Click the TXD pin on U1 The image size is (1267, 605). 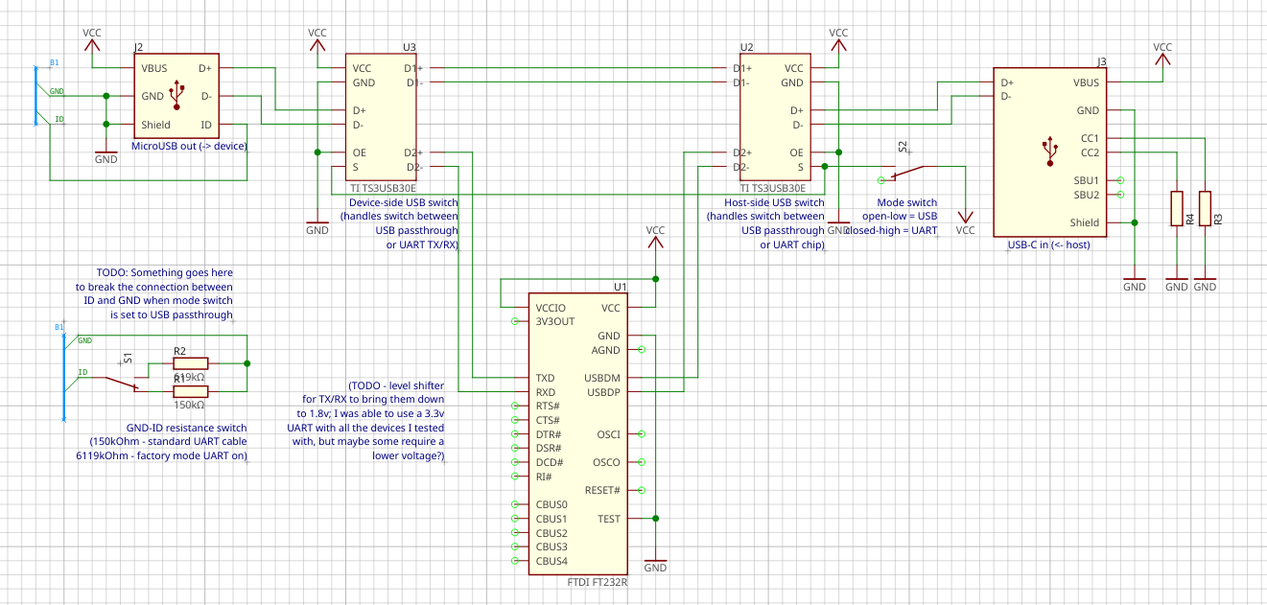pyautogui.click(x=545, y=379)
